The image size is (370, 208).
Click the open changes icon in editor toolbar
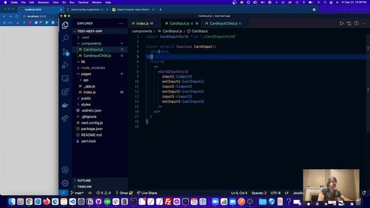point(349,23)
